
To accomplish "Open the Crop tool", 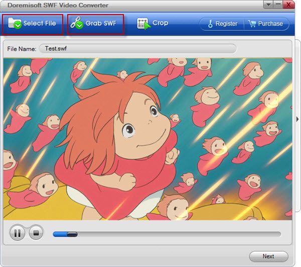I will [153, 24].
